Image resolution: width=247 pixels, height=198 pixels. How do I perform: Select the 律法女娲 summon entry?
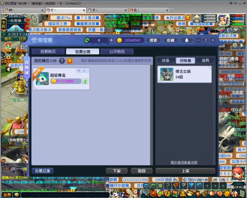click(184, 74)
